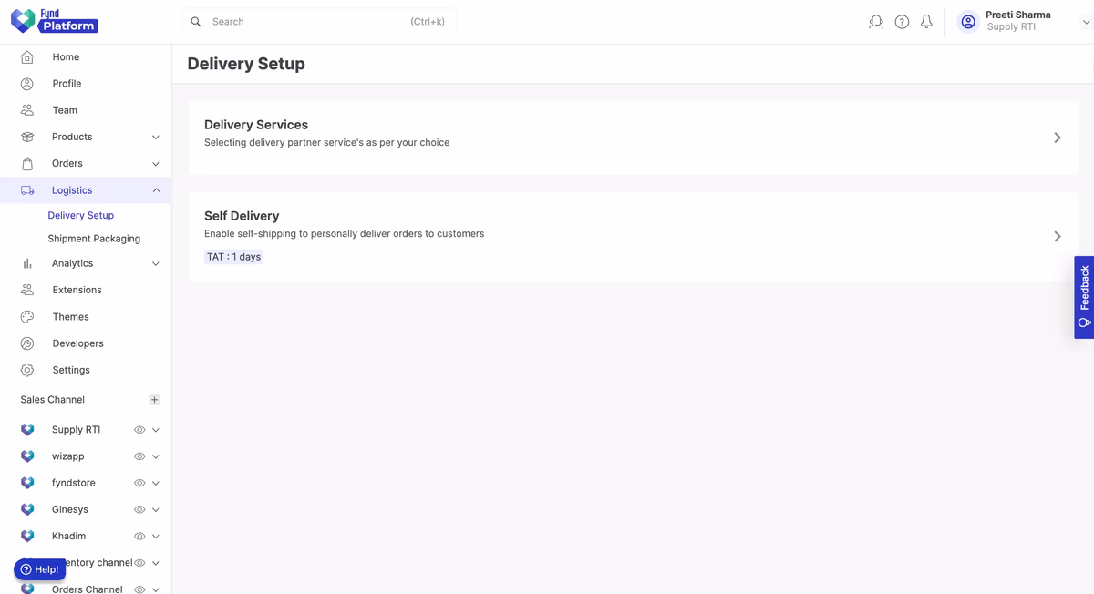Add a new Sales Channel with plus icon

pos(154,400)
